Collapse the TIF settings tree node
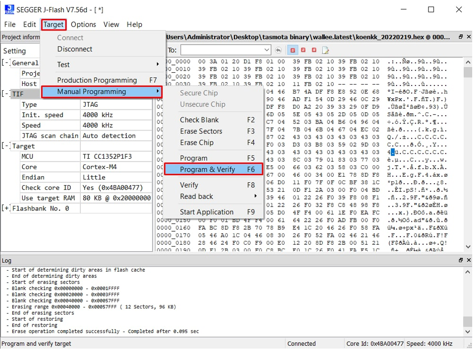 tap(6, 93)
